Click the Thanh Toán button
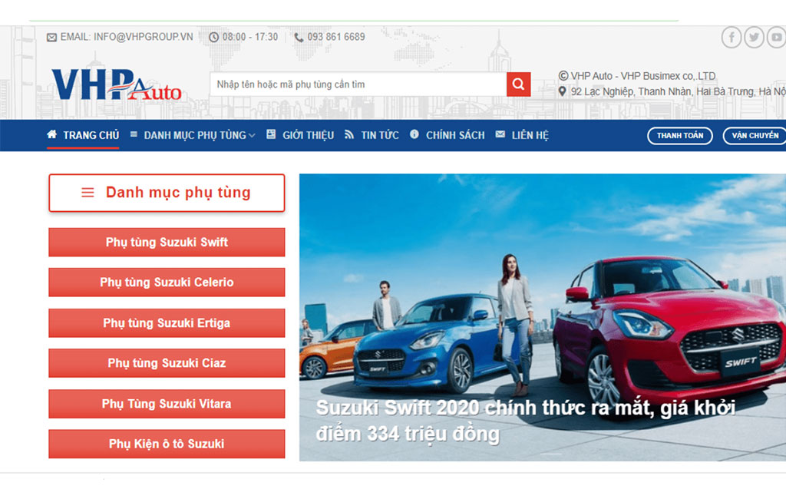This screenshot has height=499, width=786. [680, 135]
